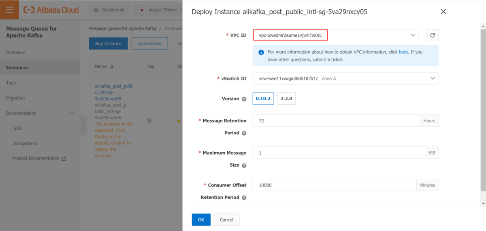
Task: Refresh the VPC ID list
Action: [433, 35]
